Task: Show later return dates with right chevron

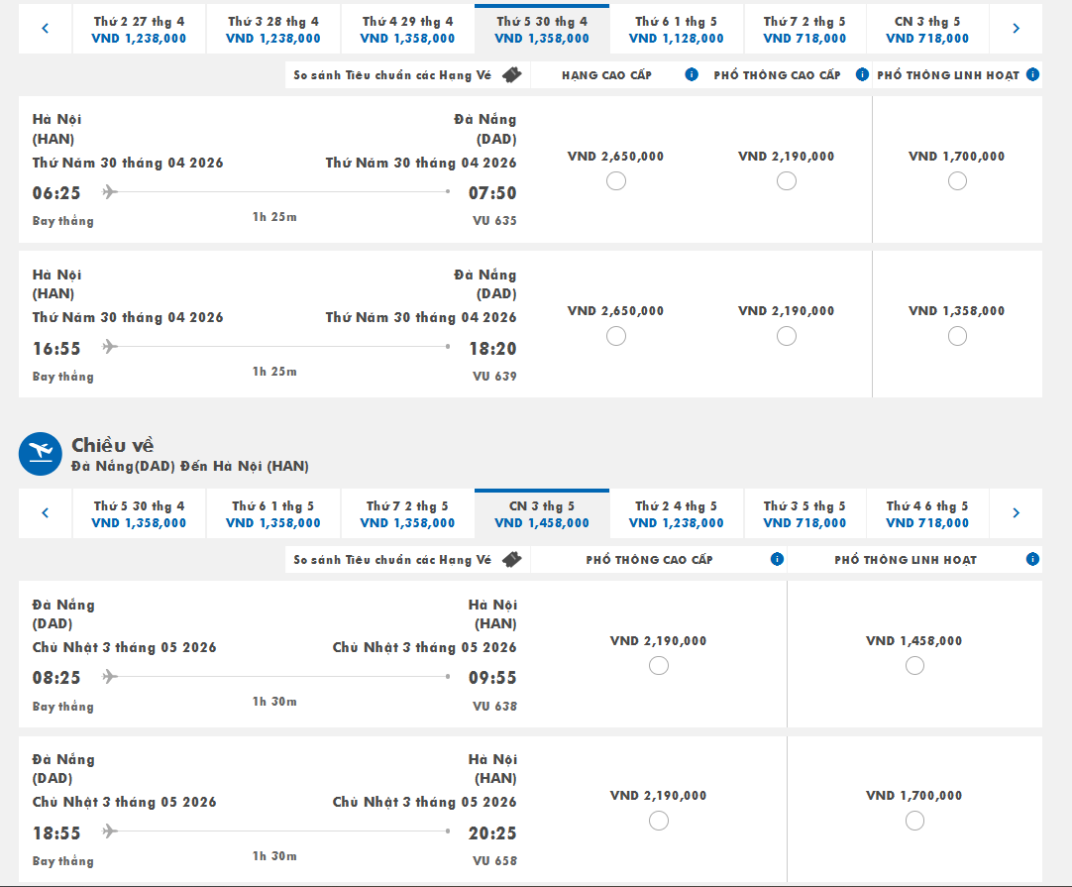Action: [1016, 513]
